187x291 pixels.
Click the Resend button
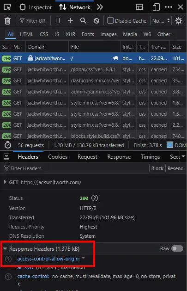(175, 168)
